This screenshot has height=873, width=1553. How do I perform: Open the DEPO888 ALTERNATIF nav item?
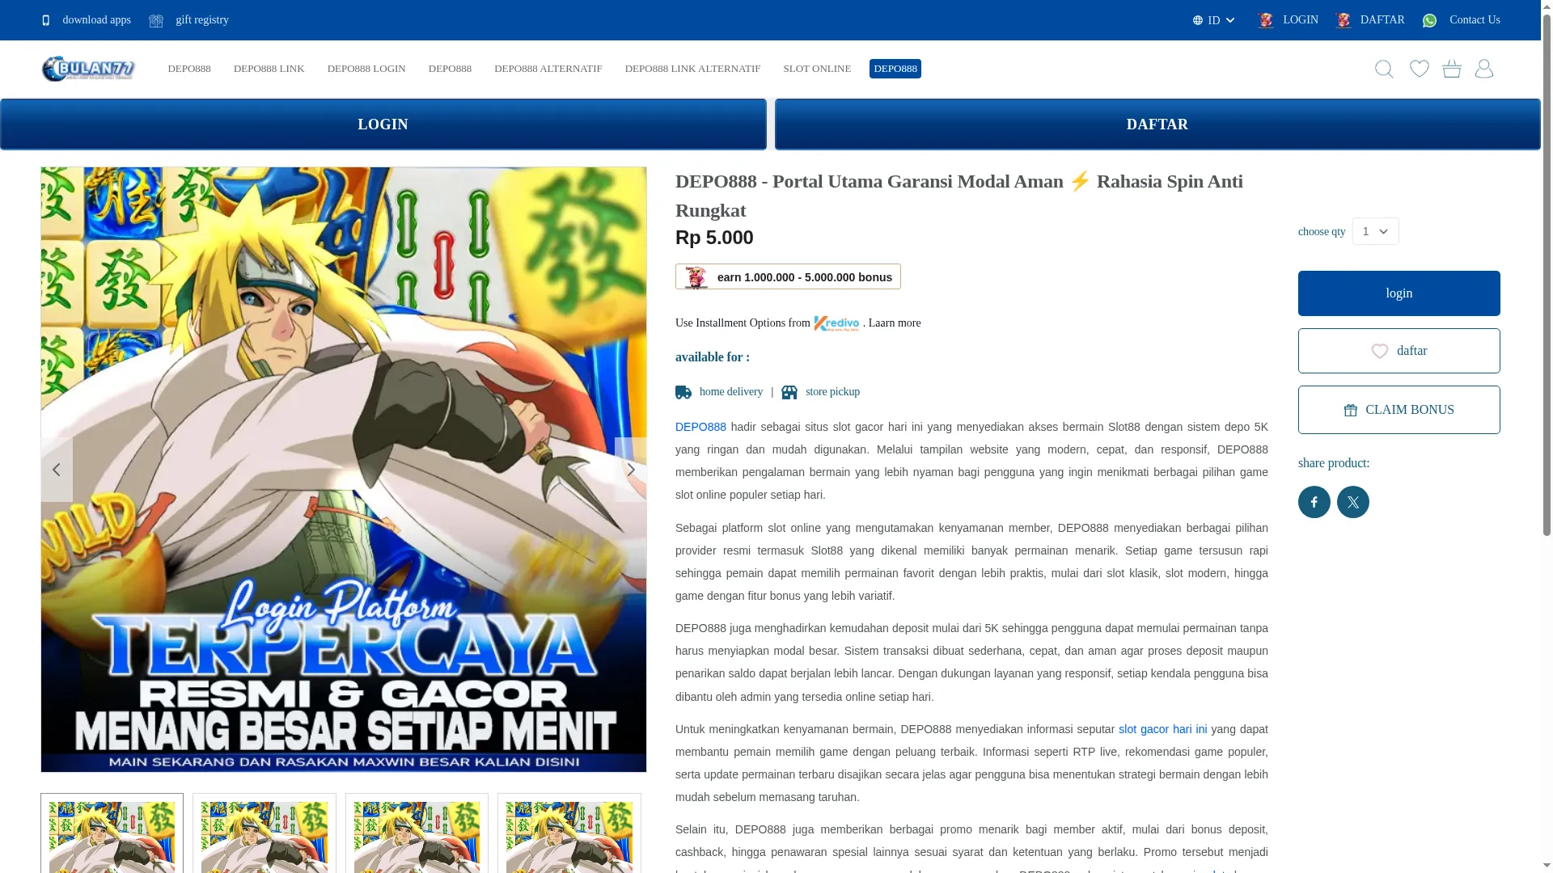point(548,69)
